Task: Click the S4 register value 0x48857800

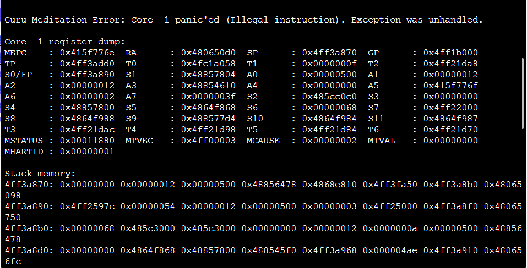Action: tap(88, 108)
